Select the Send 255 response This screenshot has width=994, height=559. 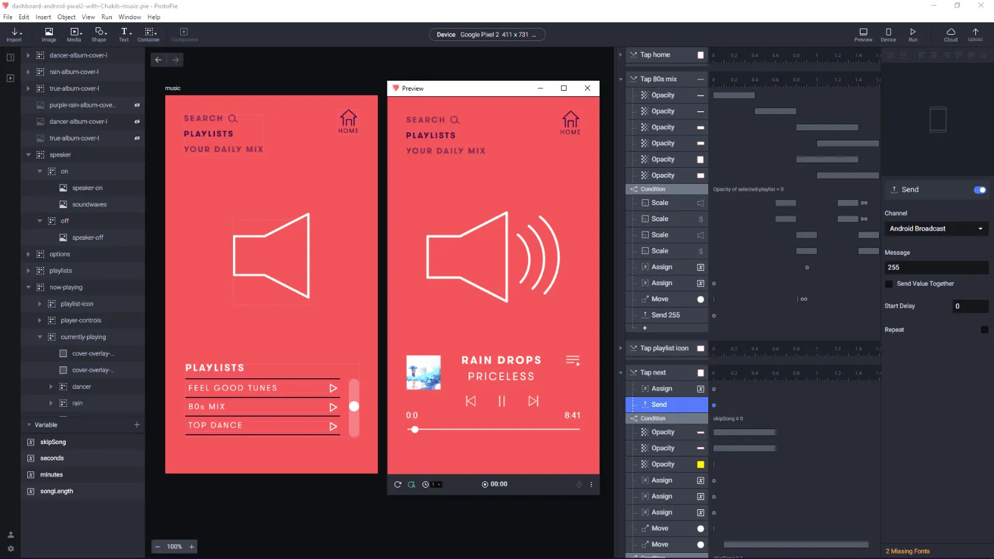pos(667,315)
